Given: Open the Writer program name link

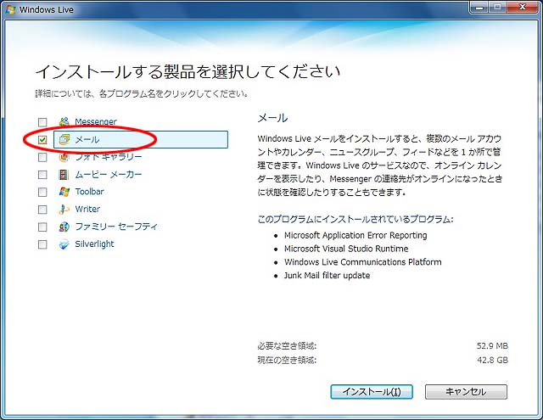Looking at the screenshot, I should 87,209.
